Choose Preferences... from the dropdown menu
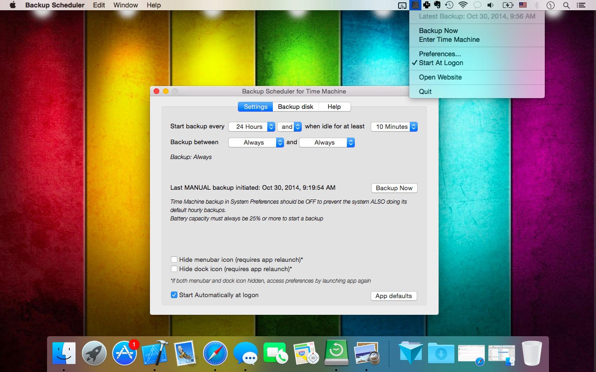596x372 pixels. [x=477, y=54]
